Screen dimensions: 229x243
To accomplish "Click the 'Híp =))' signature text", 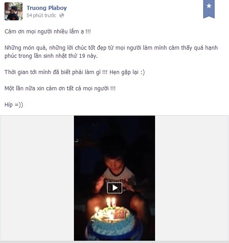I will pyautogui.click(x=14, y=105).
